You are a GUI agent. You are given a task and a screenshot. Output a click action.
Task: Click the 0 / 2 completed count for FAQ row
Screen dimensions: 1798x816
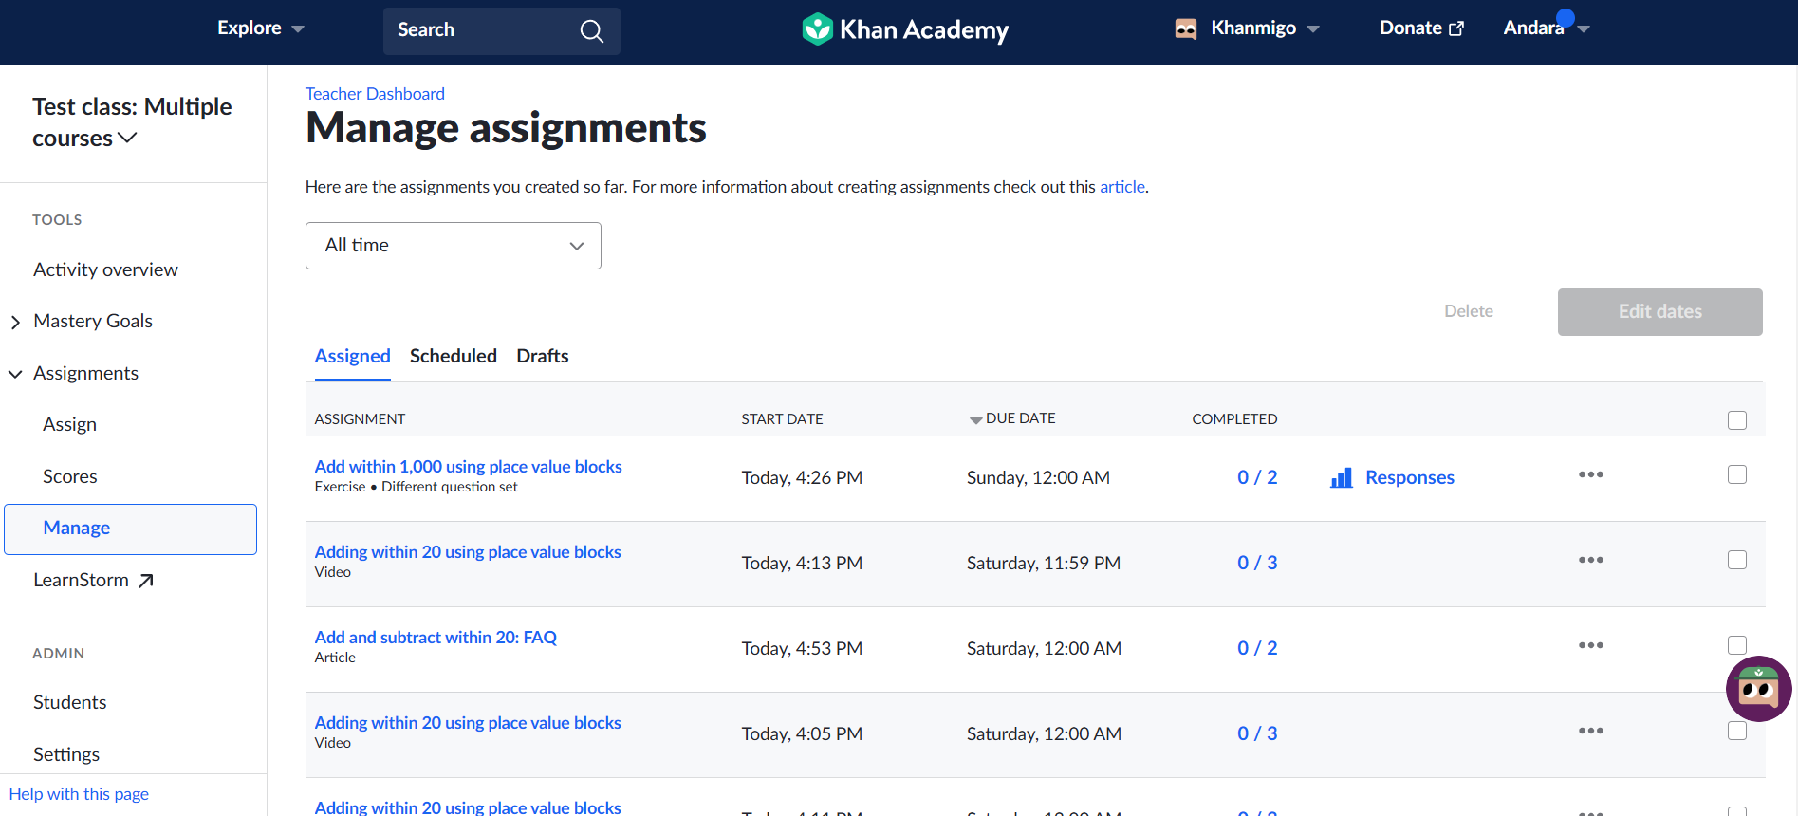point(1257,648)
